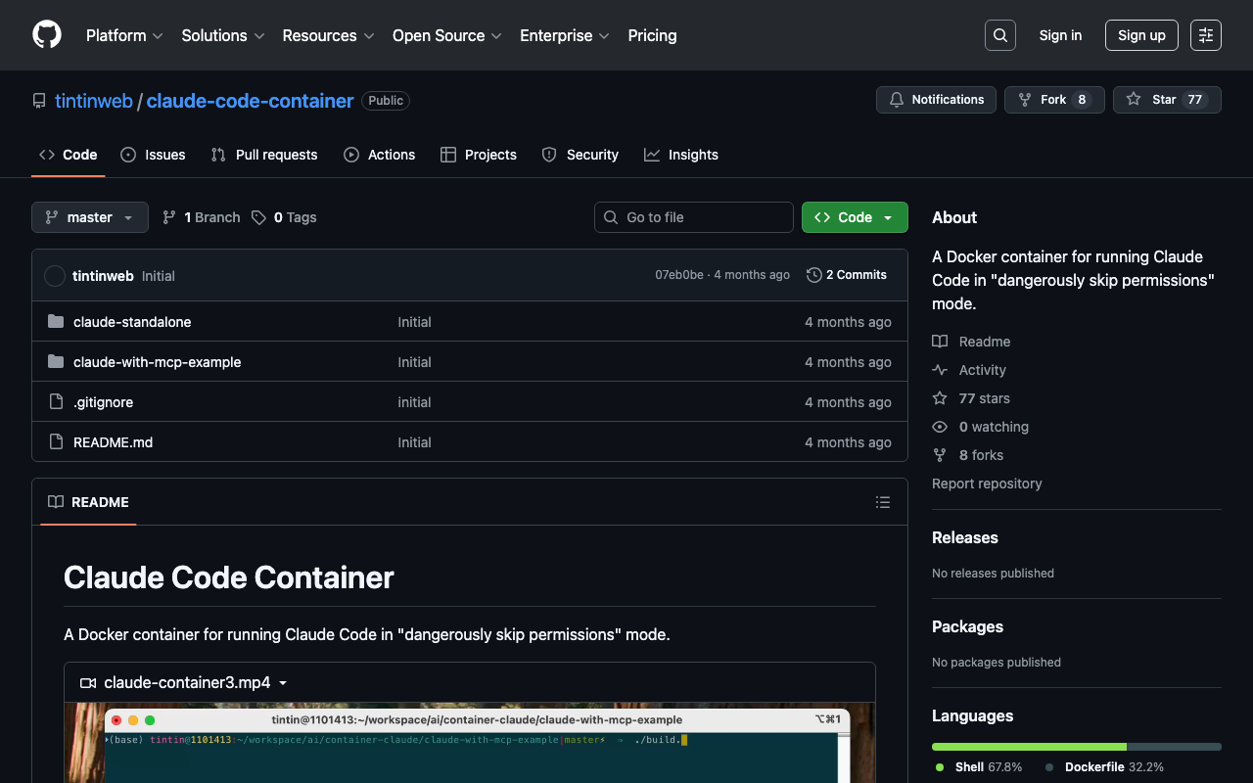Open appearance settings icon in header
This screenshot has height=783, width=1253.
tap(1205, 35)
